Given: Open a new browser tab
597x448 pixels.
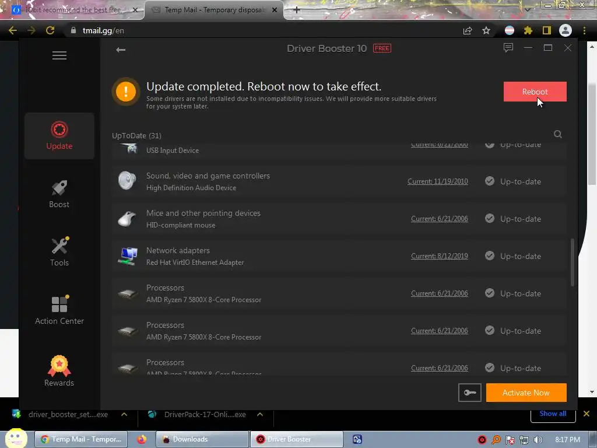Looking at the screenshot, I should click(297, 10).
